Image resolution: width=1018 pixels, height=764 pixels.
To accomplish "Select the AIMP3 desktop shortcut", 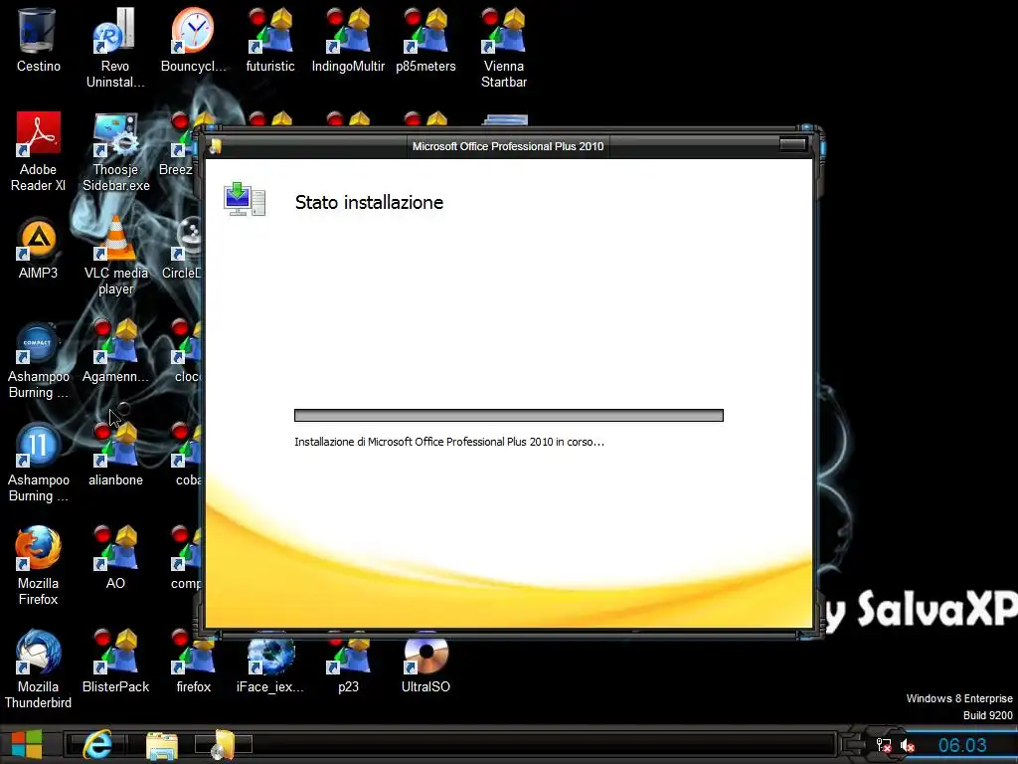I will pyautogui.click(x=38, y=248).
